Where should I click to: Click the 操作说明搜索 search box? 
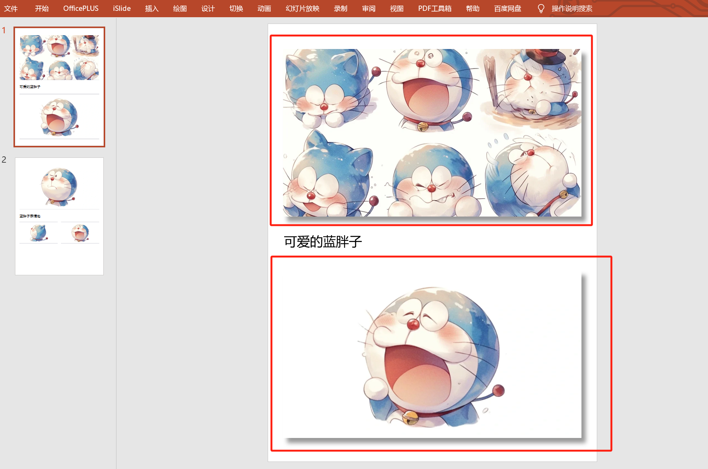(572, 8)
